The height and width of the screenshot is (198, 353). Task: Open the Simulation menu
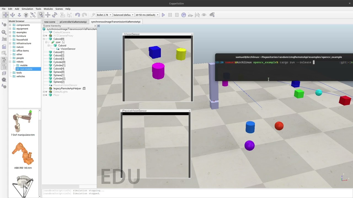(x=27, y=9)
